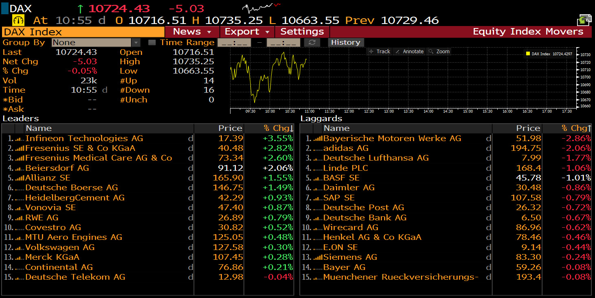Select E.ON SE in Laggards
This screenshot has width=595, height=298.
340,248
